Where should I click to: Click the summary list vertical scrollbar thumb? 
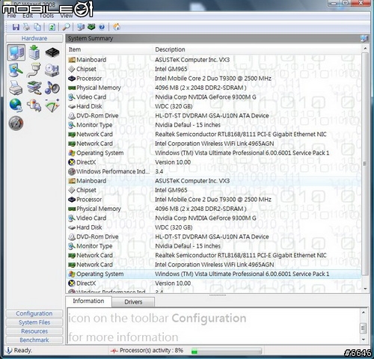tap(365, 164)
